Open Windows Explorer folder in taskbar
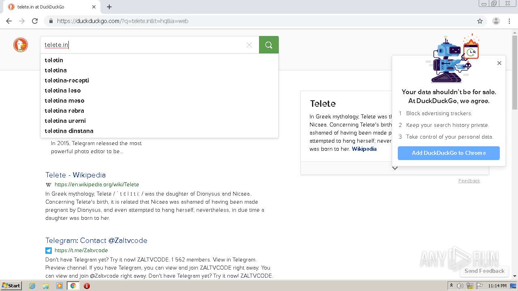Image resolution: width=518 pixels, height=291 pixels. pos(46,286)
